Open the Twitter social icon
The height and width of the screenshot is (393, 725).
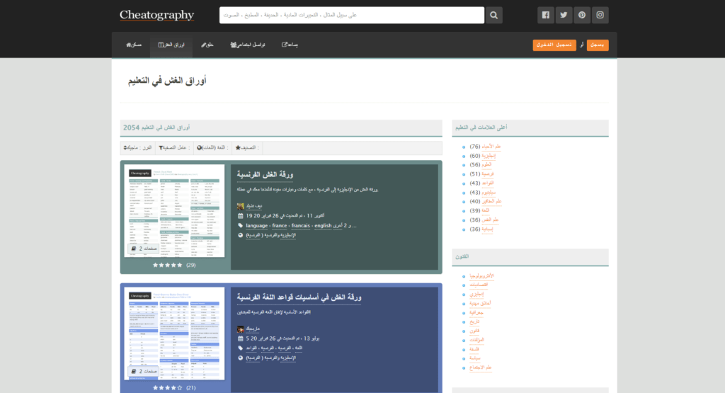(564, 15)
